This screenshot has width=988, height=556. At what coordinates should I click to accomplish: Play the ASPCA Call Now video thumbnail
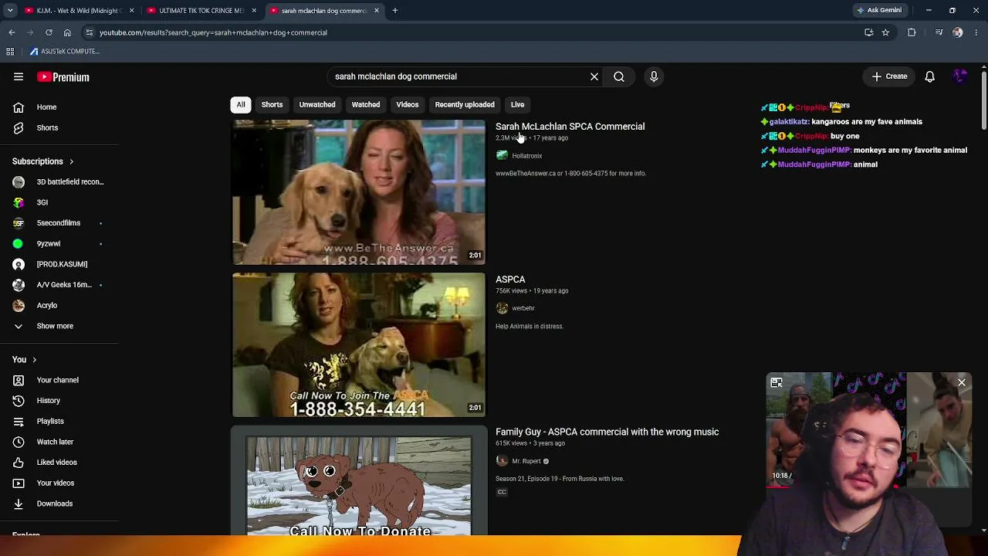point(359,344)
